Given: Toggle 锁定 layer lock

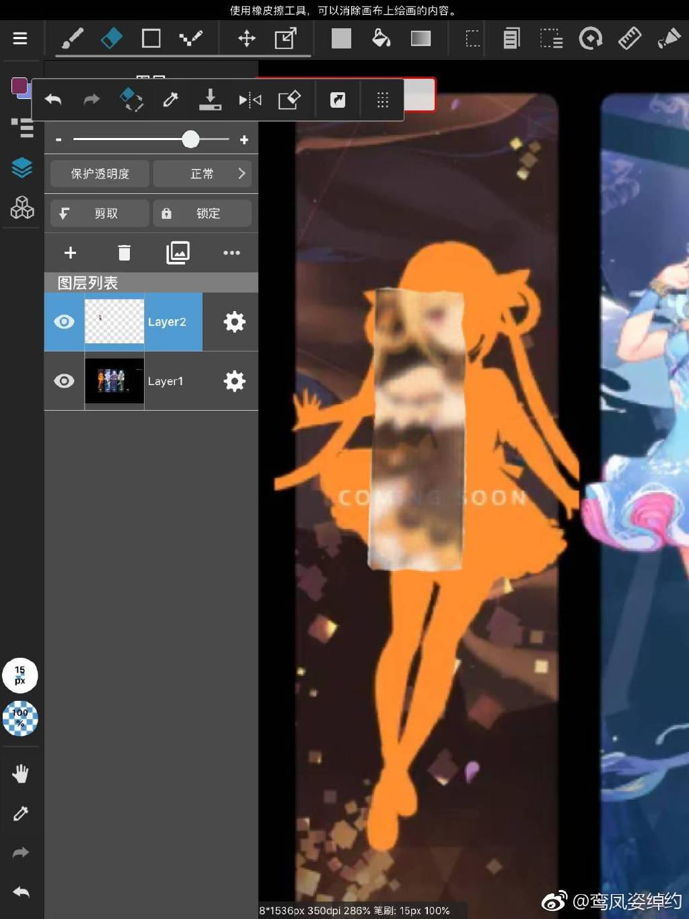Looking at the screenshot, I should (203, 213).
